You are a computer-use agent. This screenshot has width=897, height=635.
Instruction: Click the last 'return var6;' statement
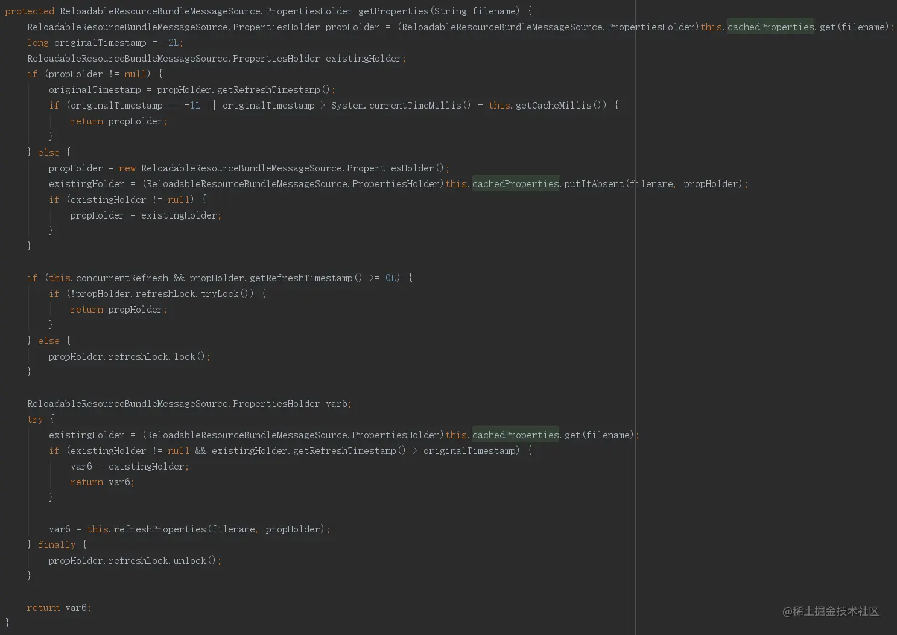(x=59, y=607)
